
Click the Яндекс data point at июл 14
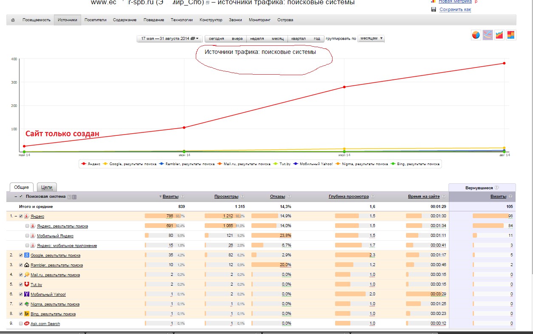(344, 87)
